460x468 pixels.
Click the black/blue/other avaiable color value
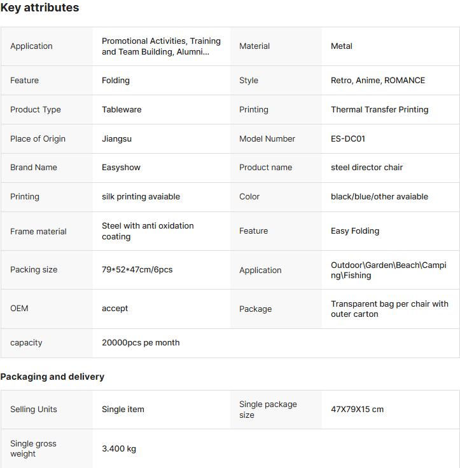tap(379, 197)
